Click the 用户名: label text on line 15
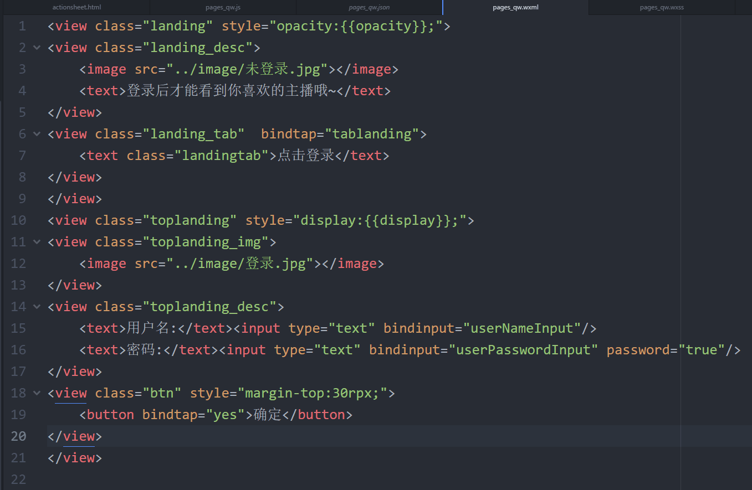Viewport: 752px width, 490px height. [151, 328]
